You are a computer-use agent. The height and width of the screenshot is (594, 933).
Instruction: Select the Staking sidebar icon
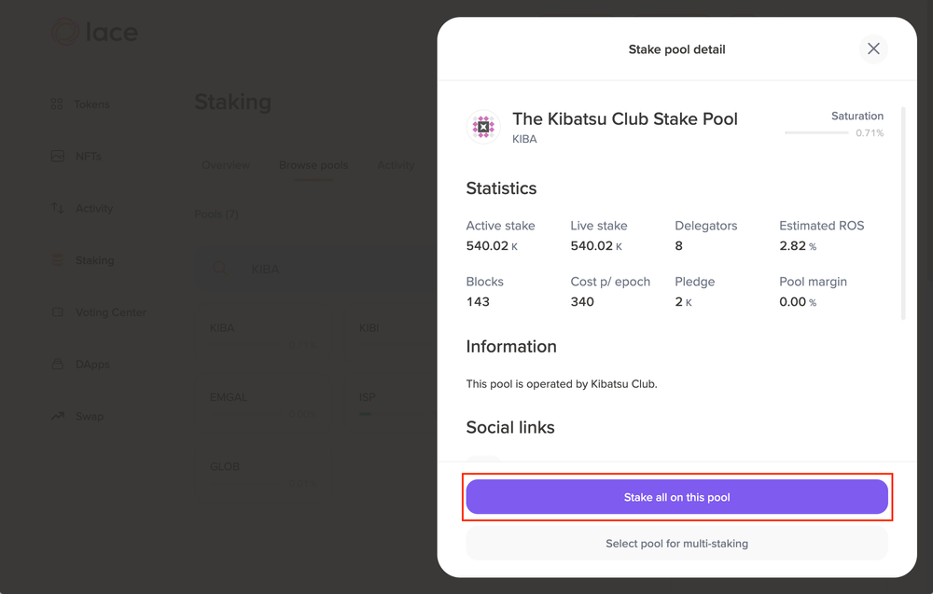[57, 261]
